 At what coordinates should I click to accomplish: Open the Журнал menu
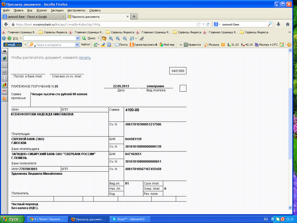(x=42, y=10)
